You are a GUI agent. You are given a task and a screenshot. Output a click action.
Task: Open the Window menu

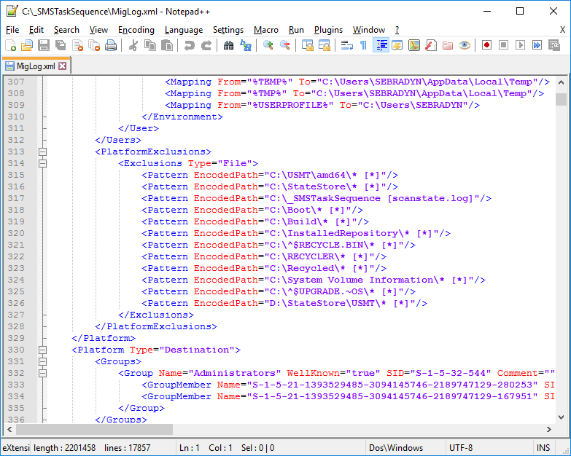[369, 30]
